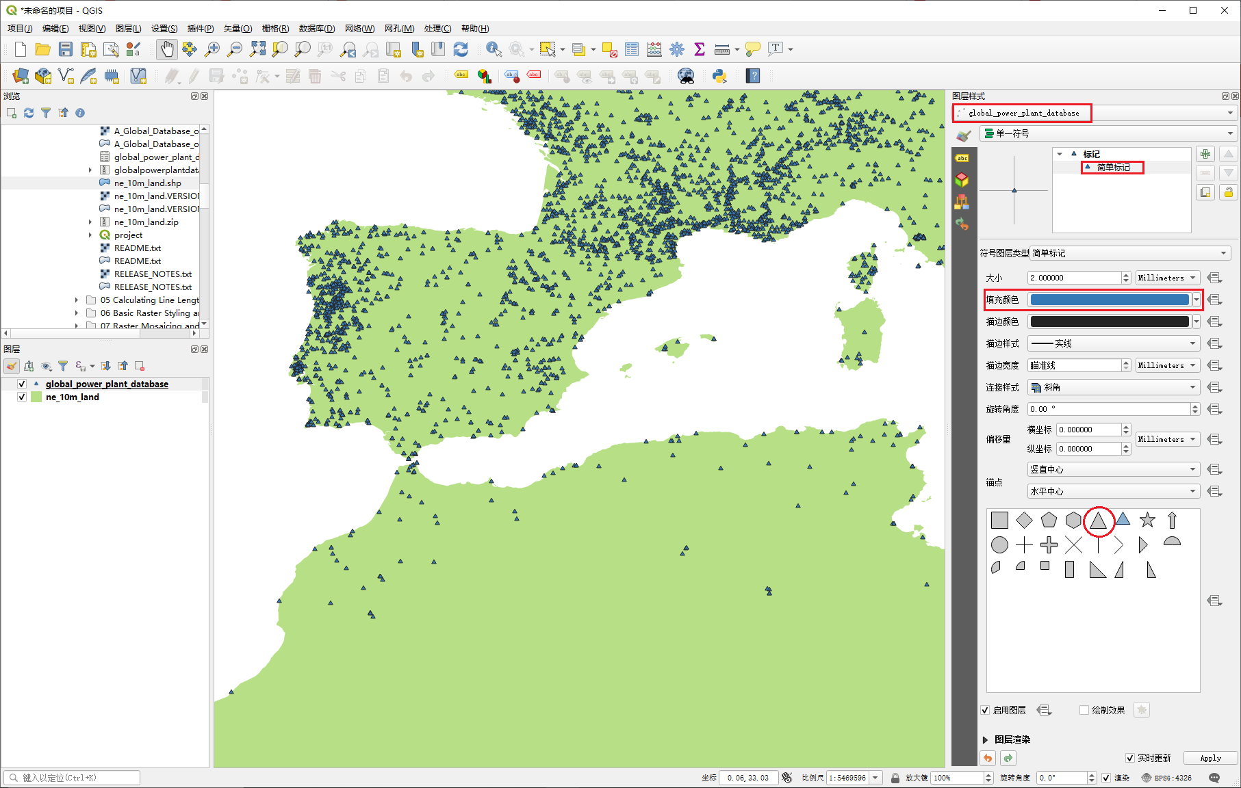Open the 矢量 menu

(237, 29)
